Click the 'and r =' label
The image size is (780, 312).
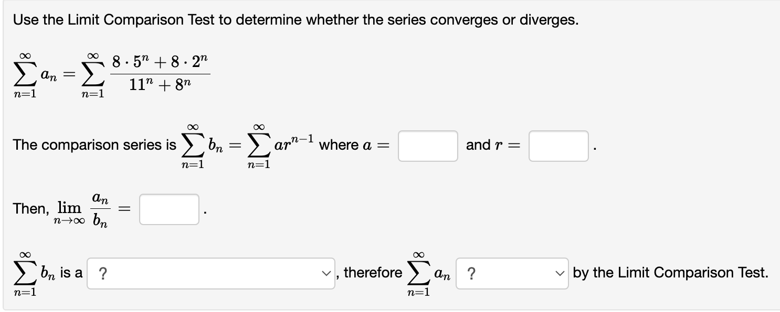click(x=492, y=145)
